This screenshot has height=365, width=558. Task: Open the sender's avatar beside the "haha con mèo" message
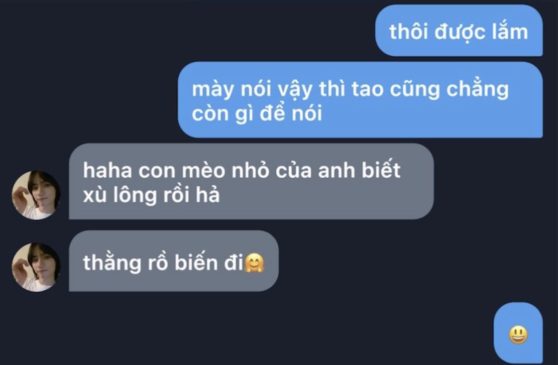36,195
